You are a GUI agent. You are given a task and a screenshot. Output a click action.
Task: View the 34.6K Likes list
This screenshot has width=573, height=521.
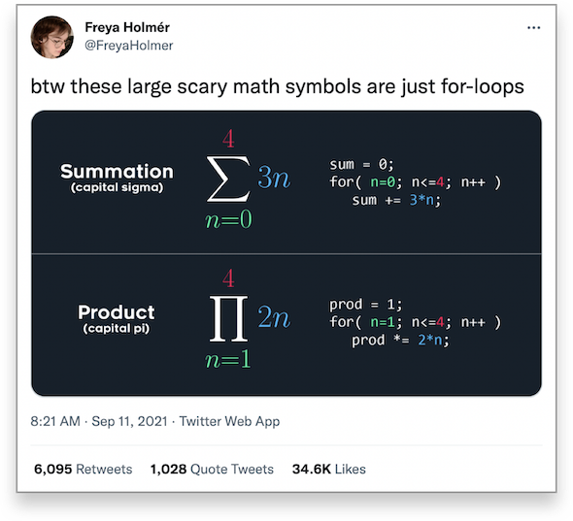pos(329,470)
